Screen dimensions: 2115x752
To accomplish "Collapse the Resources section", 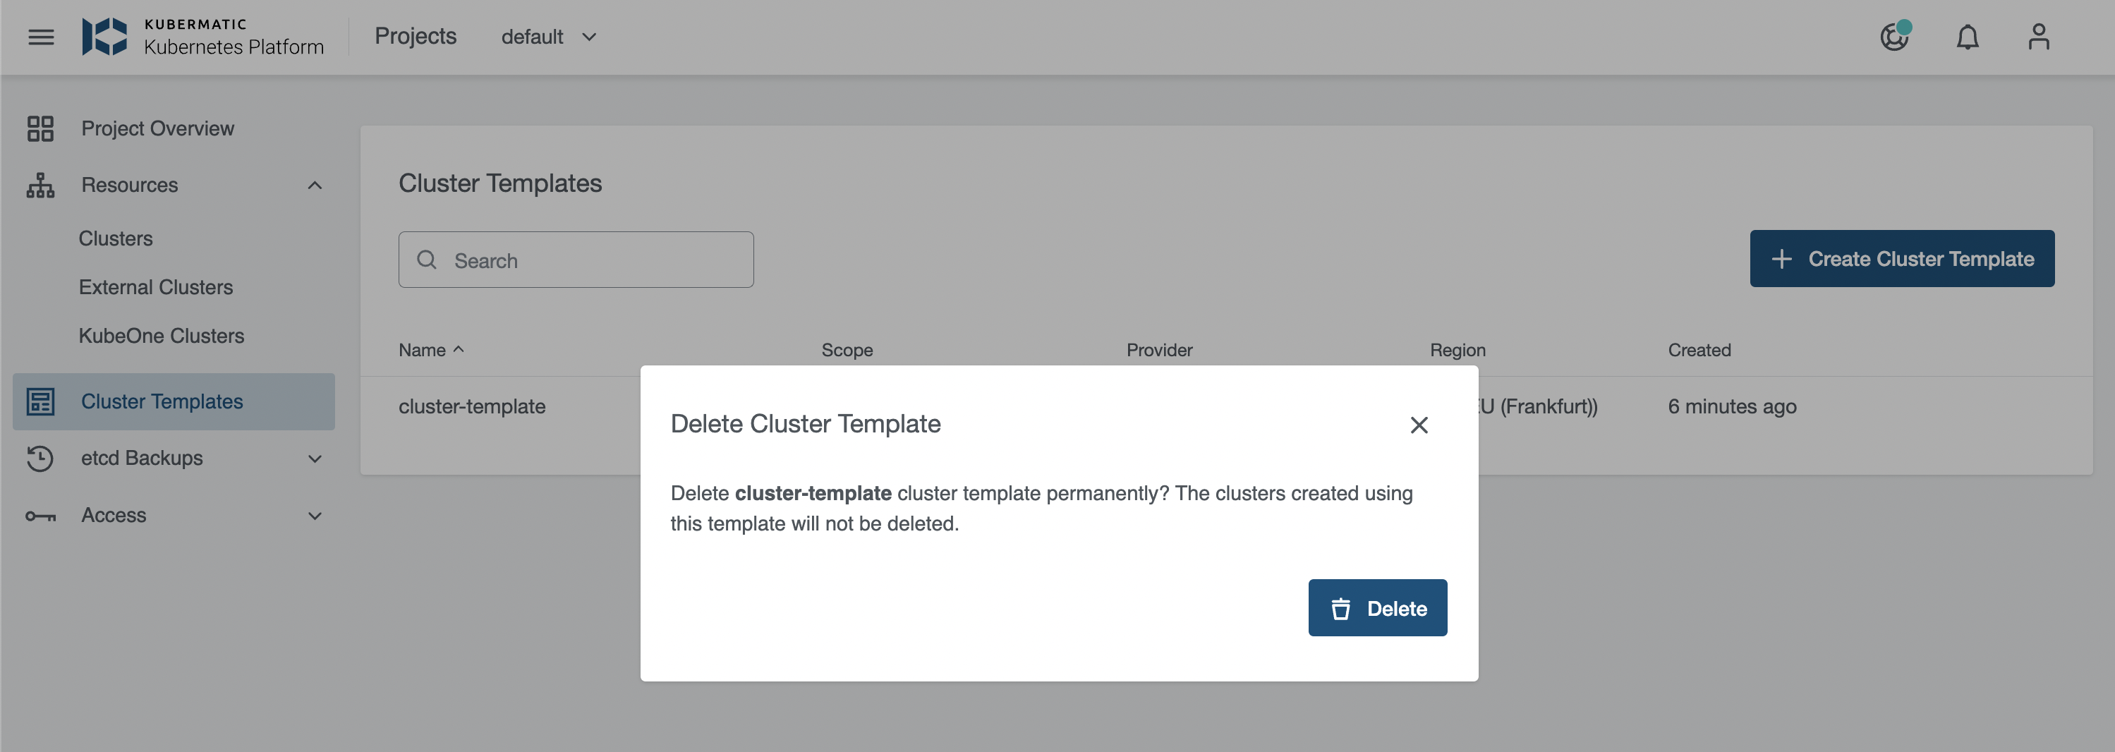I will (315, 185).
